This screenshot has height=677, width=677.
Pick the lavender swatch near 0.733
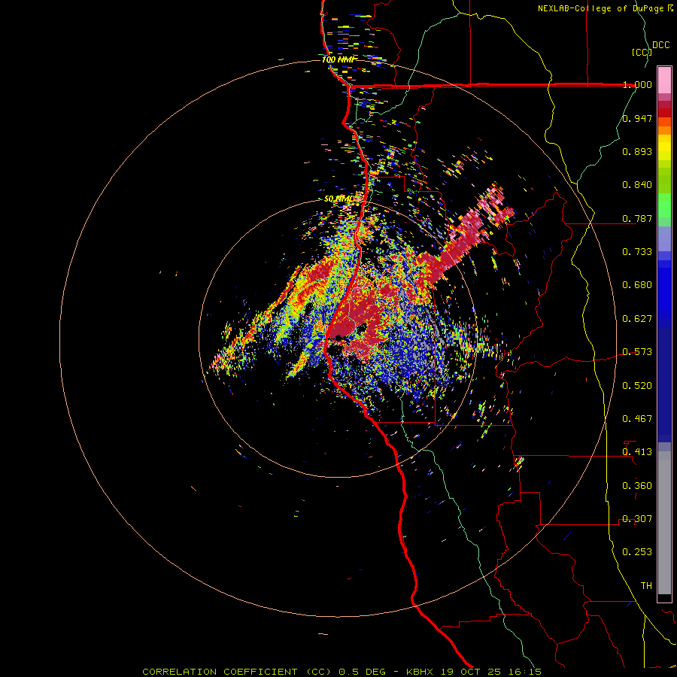point(664,238)
